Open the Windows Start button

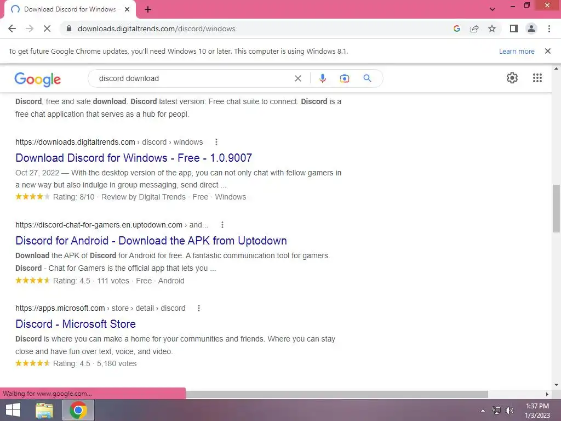pos(13,410)
